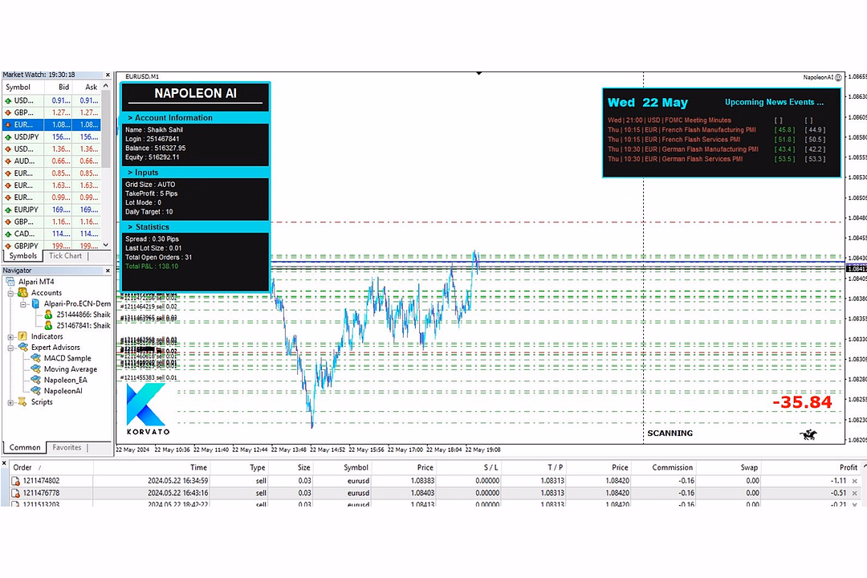Image resolution: width=867 pixels, height=578 pixels.
Task: Click the Market Watch scroll down arrow
Action: click(x=106, y=245)
